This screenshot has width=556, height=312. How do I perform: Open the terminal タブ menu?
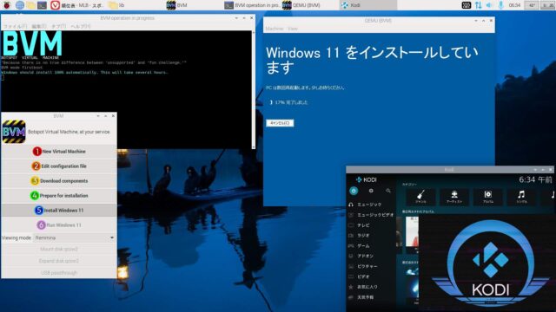(58, 27)
